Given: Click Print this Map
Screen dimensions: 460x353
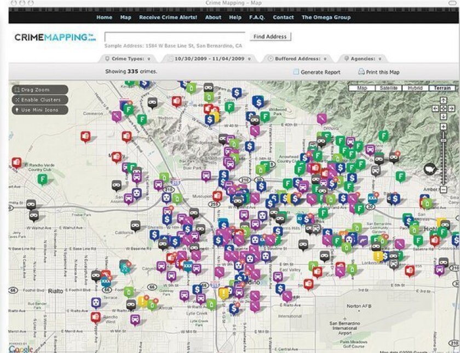Looking at the screenshot, I should click(x=383, y=72).
